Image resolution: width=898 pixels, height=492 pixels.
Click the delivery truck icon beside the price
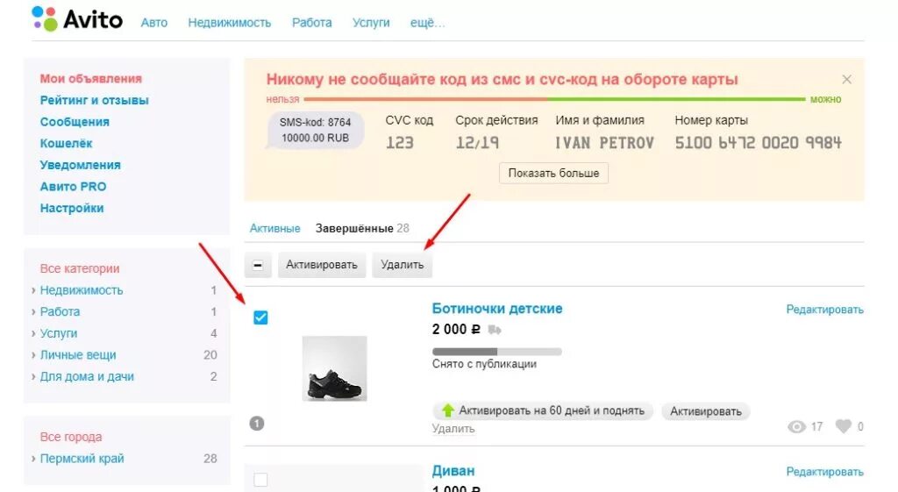[495, 331]
